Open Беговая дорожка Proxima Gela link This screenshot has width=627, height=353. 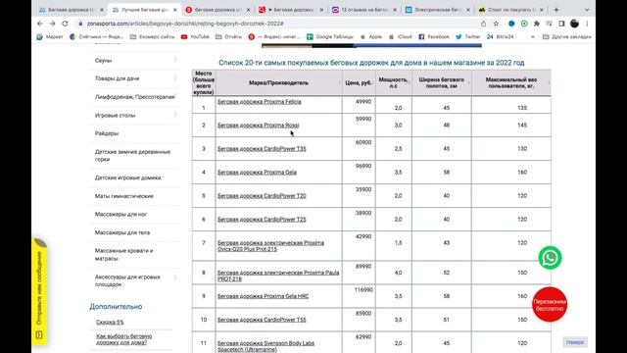[x=257, y=173]
